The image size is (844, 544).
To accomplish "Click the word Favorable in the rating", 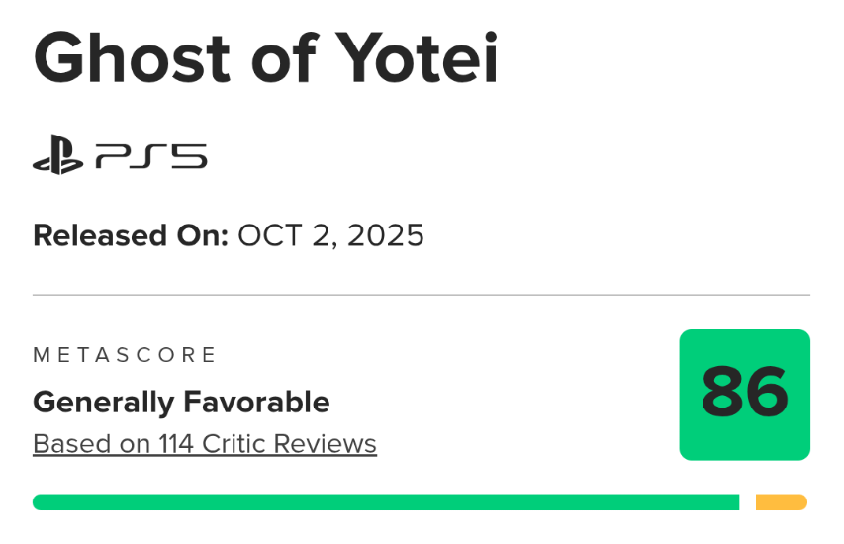I will click(254, 402).
